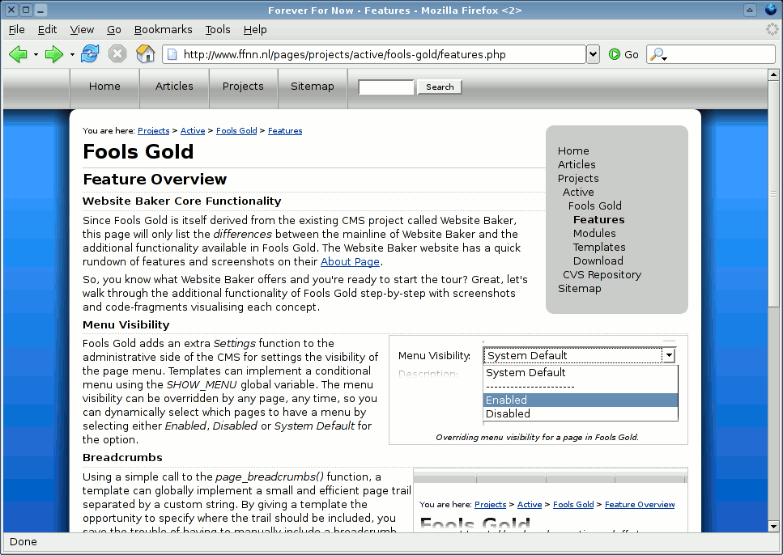
Task: Focus the site search text field
Action: (x=386, y=87)
